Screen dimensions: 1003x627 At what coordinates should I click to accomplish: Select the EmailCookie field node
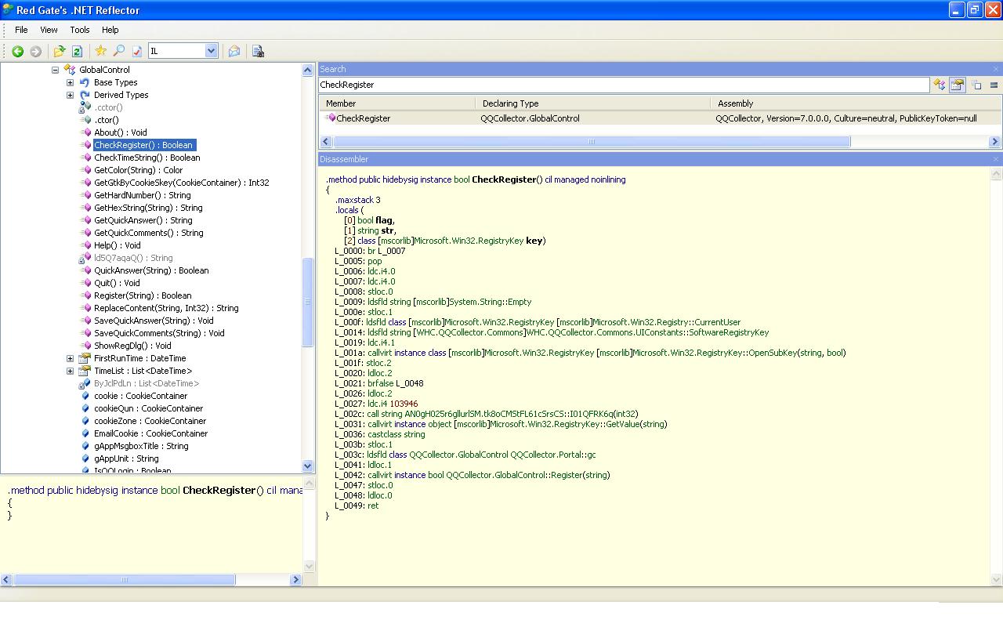pos(151,433)
